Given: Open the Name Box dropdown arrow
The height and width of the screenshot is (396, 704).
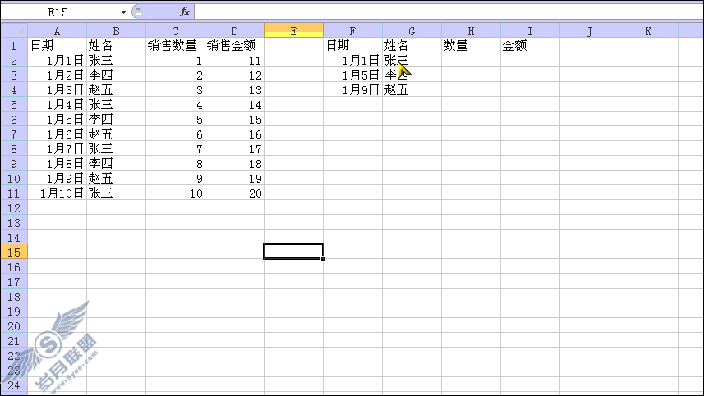Looking at the screenshot, I should click(123, 12).
